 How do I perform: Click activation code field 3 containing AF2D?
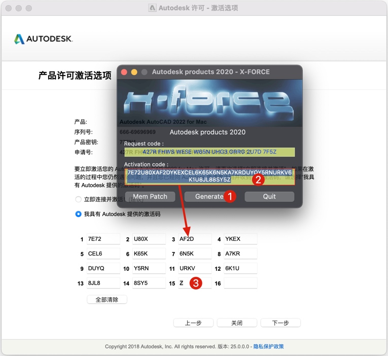(x=195, y=239)
